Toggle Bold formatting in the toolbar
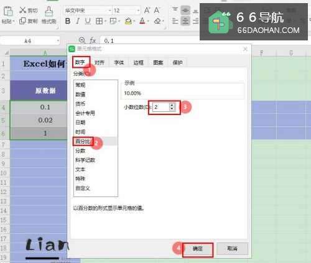The width and height of the screenshot is (311, 263). coord(68,21)
